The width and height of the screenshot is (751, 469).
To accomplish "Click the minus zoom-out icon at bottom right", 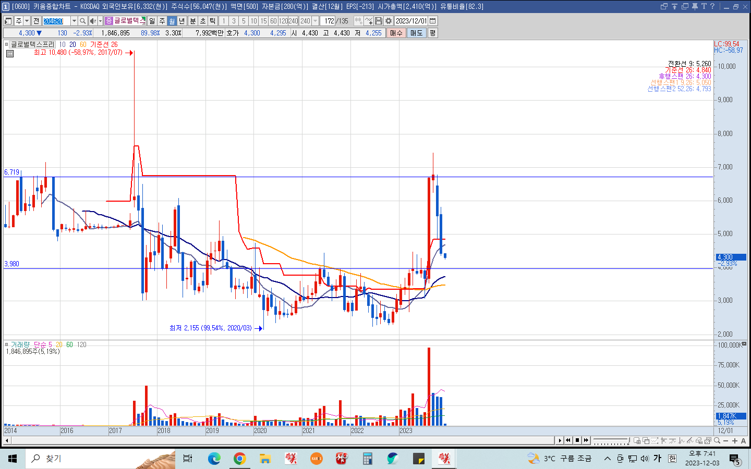I will click(725, 441).
